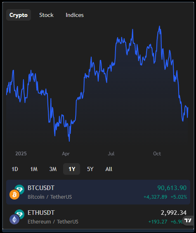Open the ETHUSDT symbol row
The height and width of the screenshot is (233, 196).
pyautogui.click(x=98, y=217)
